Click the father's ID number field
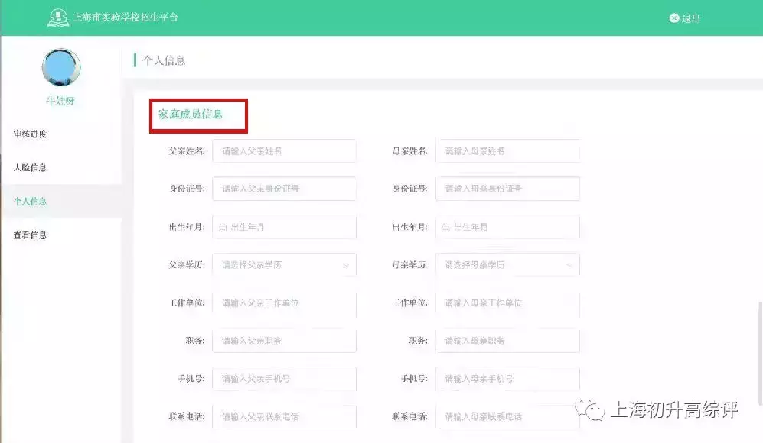 coord(284,189)
